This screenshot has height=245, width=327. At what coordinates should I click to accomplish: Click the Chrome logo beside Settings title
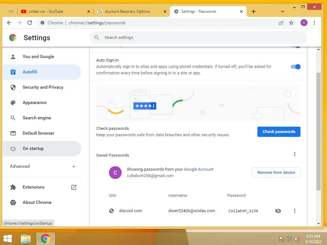tap(13, 38)
